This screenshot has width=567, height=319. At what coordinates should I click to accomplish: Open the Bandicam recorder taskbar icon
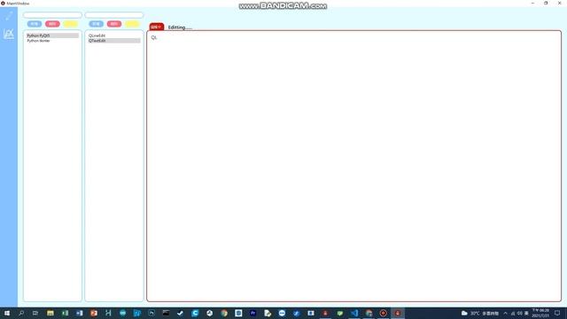pos(384,313)
